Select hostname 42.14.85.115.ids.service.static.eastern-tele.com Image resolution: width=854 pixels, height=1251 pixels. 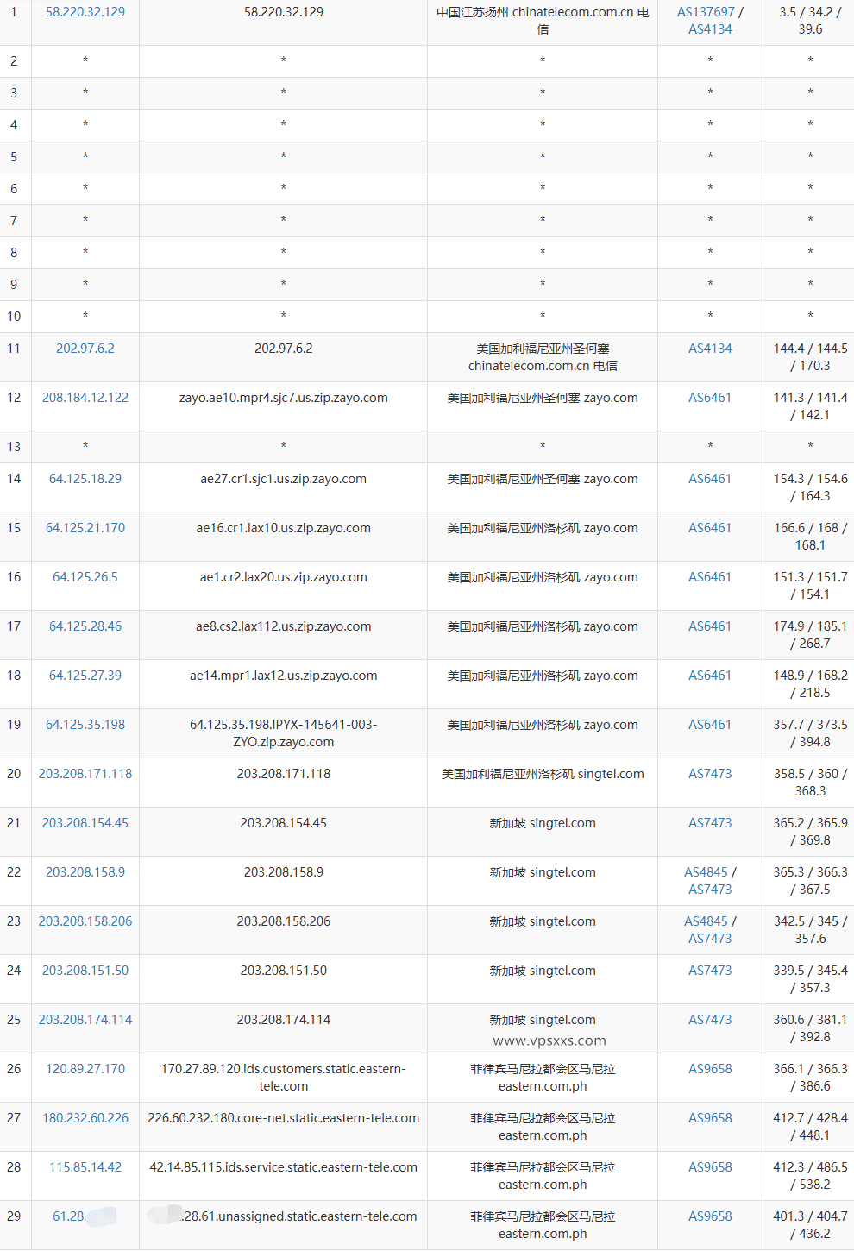pos(284,1167)
